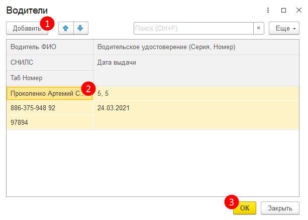This screenshot has height=220, width=308.
Task: Click the Дата выдачи column header
Action: [196, 70]
